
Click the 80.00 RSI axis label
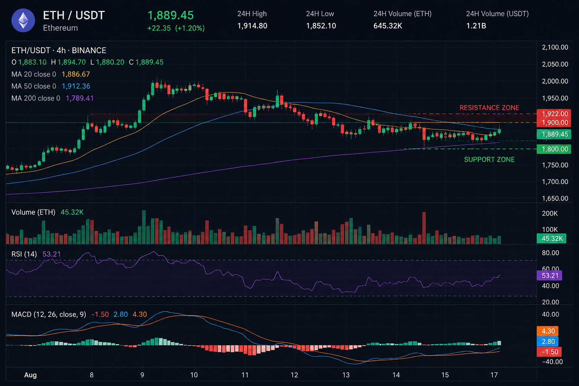coord(550,253)
